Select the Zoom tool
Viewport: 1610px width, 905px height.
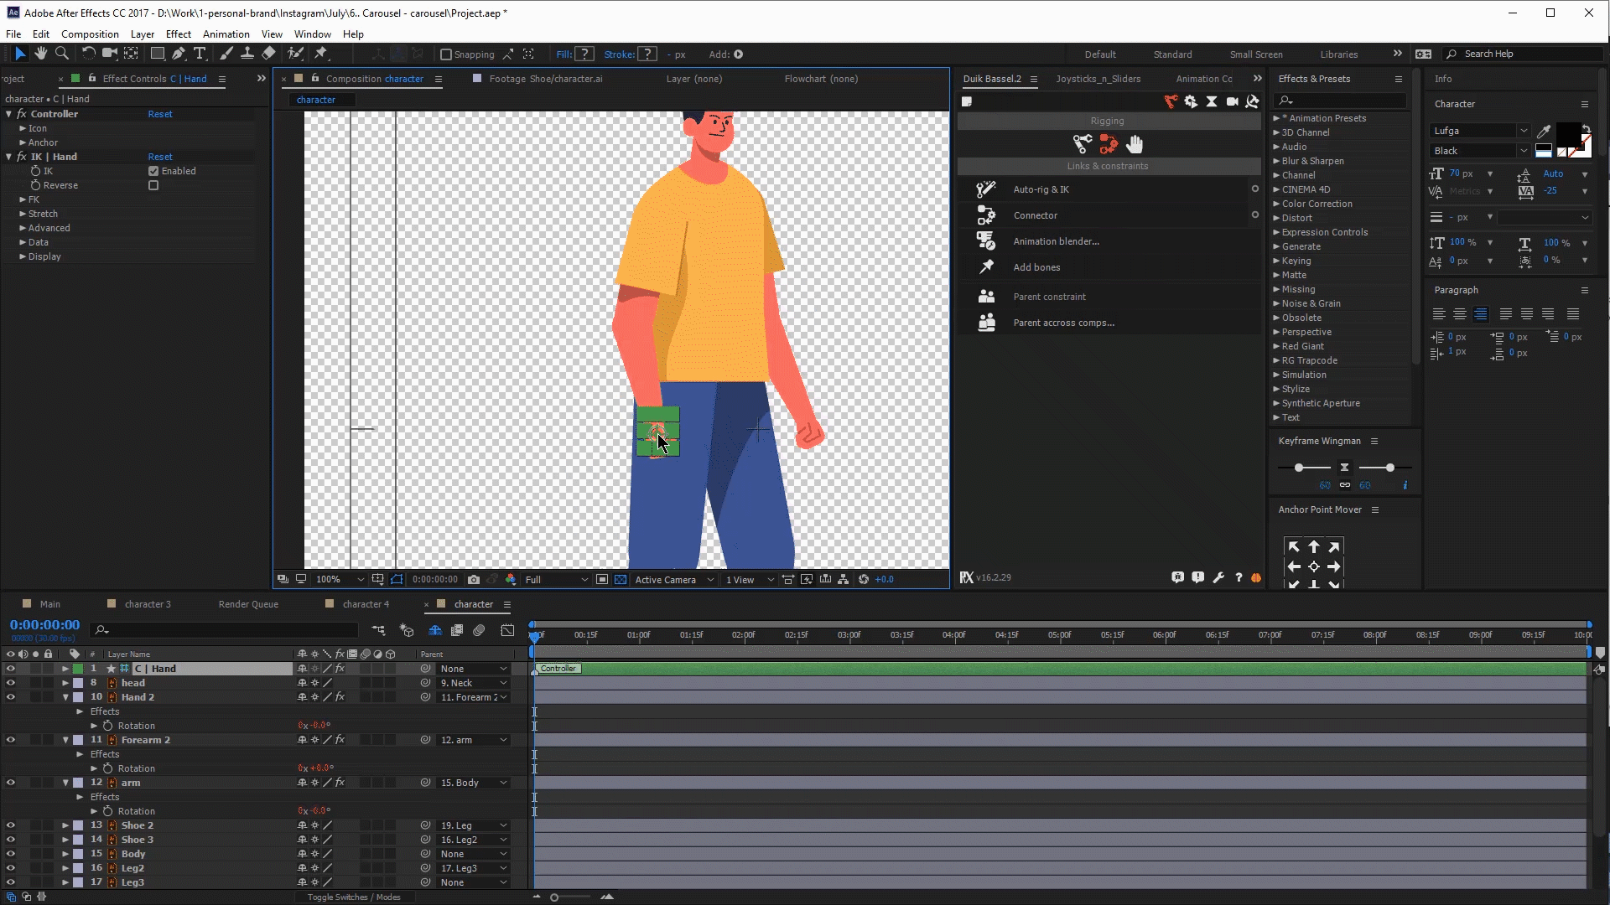tap(61, 54)
